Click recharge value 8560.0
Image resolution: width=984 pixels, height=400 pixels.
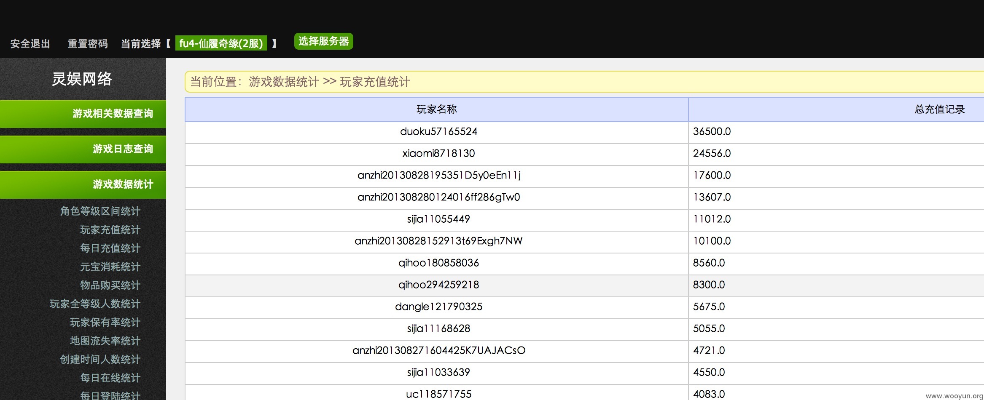click(709, 263)
